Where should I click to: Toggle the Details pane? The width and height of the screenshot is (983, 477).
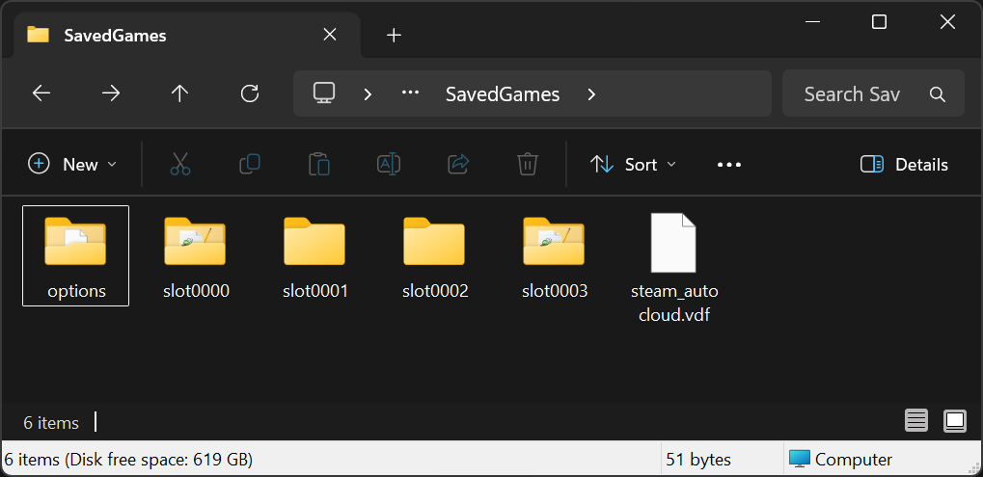point(905,165)
